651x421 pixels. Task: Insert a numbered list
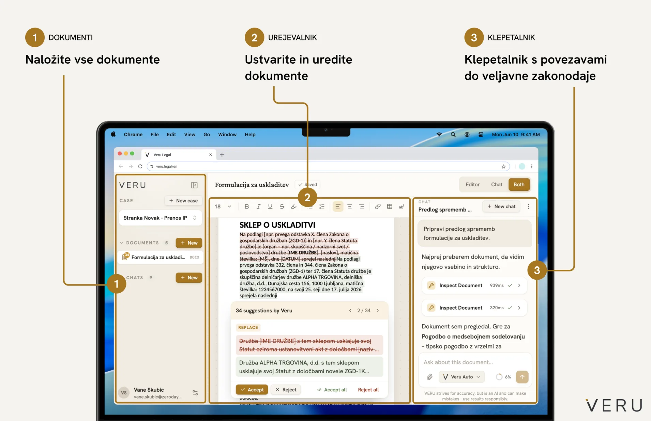(322, 206)
